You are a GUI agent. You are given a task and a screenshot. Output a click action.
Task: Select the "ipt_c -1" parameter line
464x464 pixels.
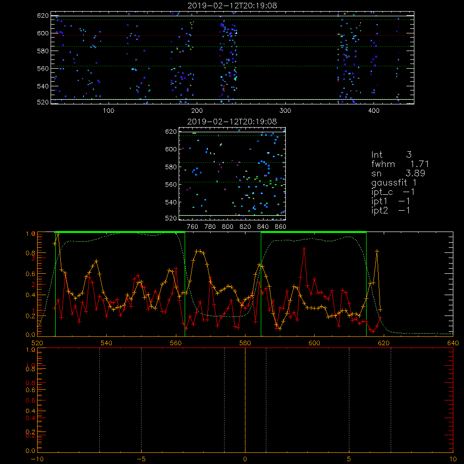tap(393, 192)
